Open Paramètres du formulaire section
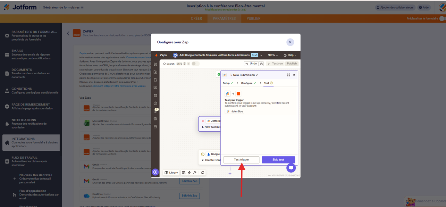Image resolution: width=446 pixels, height=207 pixels. [x=31, y=35]
